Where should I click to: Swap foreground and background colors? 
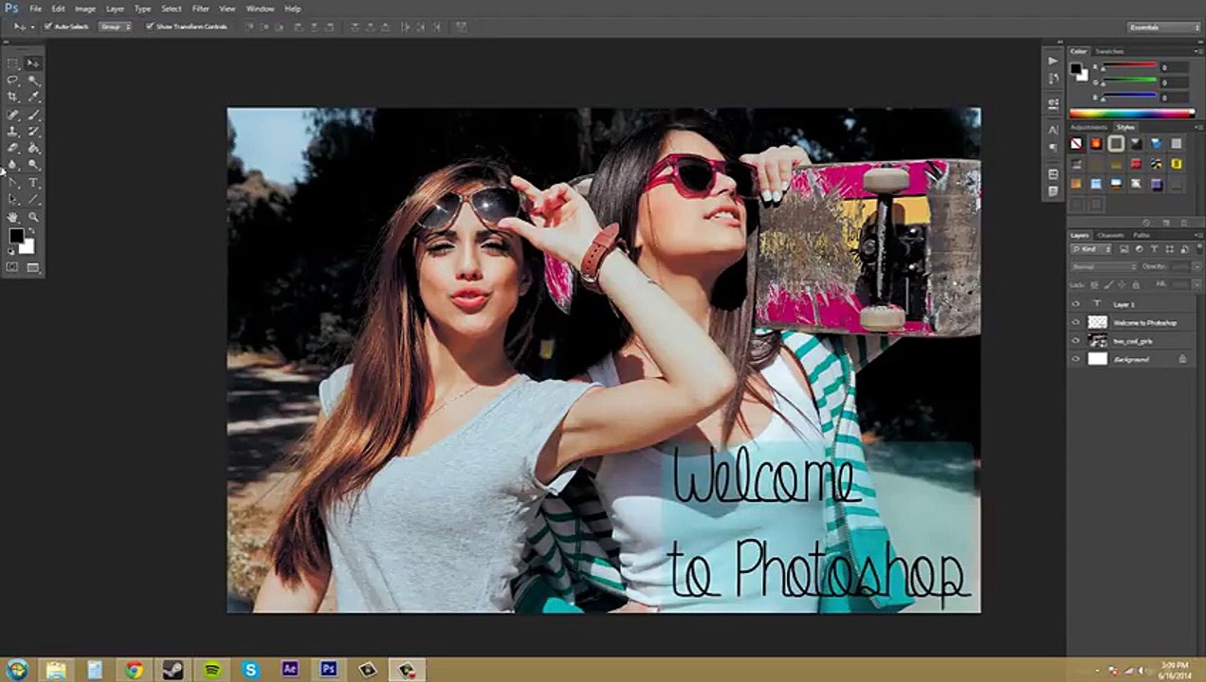point(31,229)
